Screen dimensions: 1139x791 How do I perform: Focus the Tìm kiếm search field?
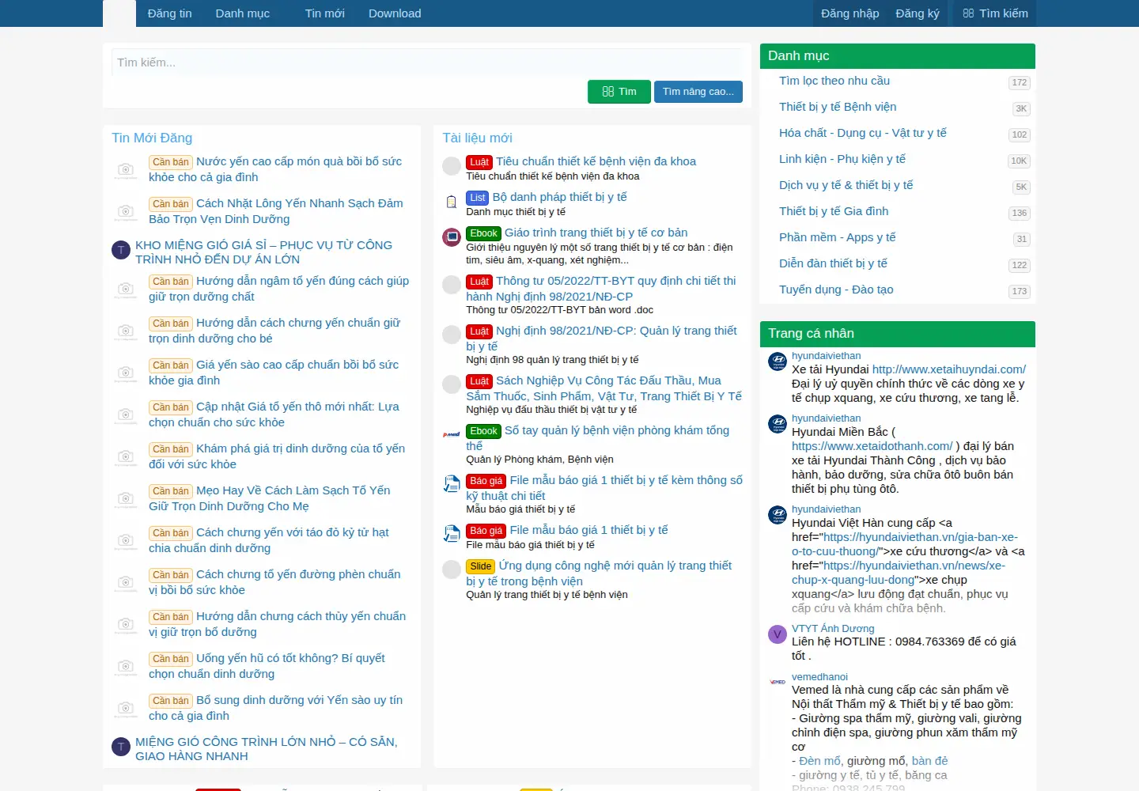tap(426, 62)
